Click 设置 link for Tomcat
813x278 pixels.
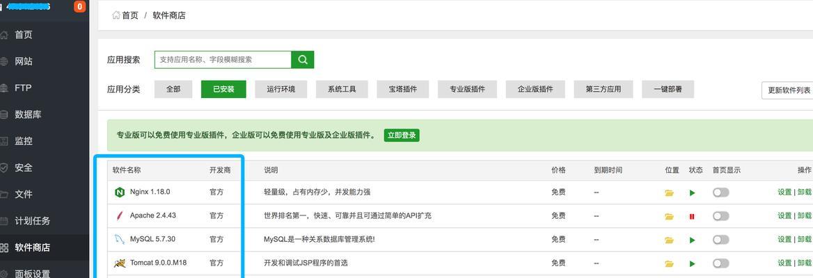(x=784, y=263)
